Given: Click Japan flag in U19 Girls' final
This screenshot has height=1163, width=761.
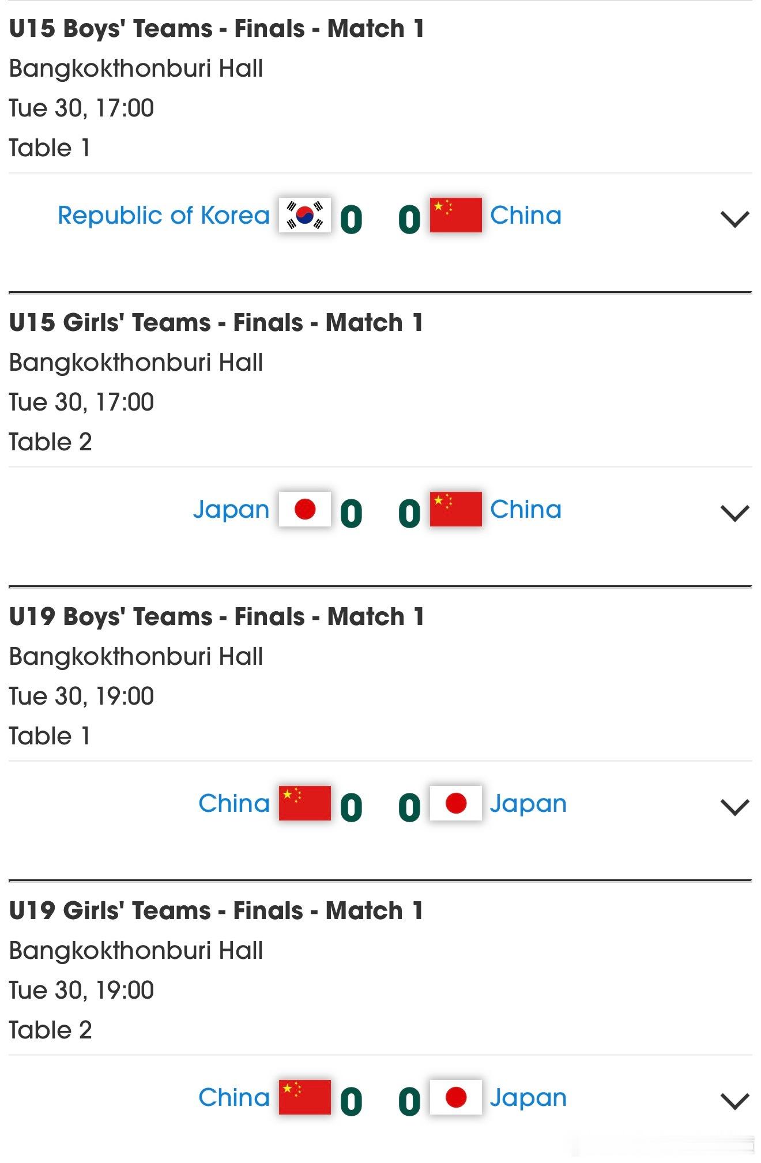Looking at the screenshot, I should coord(455,1097).
